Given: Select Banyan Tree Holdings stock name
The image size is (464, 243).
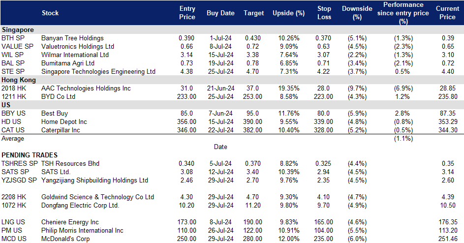Looking at the screenshot, I should point(73,38).
